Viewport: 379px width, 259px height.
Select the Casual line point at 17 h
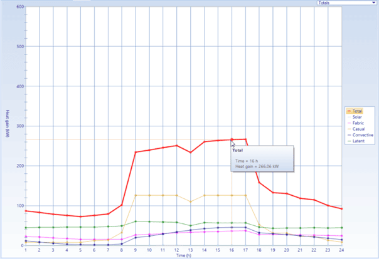(x=245, y=195)
